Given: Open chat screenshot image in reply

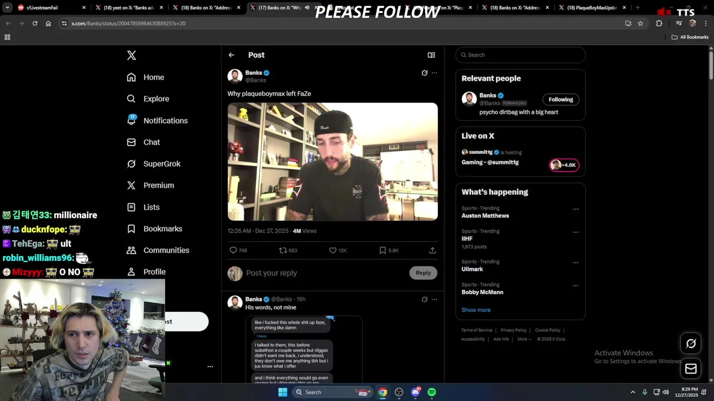Looking at the screenshot, I should pyautogui.click(x=304, y=349).
